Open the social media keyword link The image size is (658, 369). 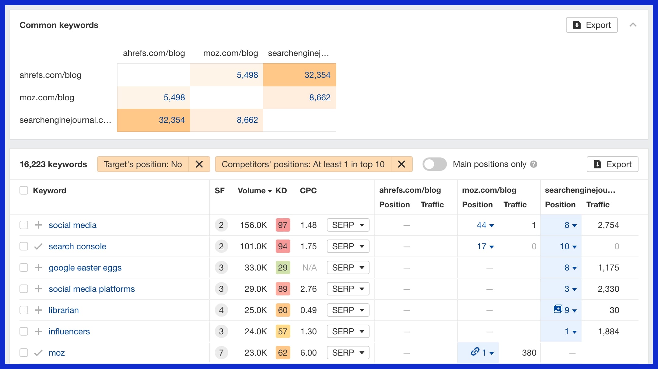(x=73, y=225)
